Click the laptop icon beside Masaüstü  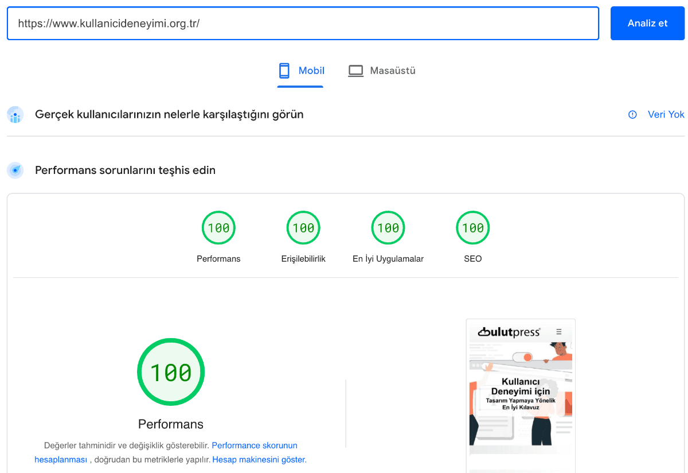click(356, 71)
